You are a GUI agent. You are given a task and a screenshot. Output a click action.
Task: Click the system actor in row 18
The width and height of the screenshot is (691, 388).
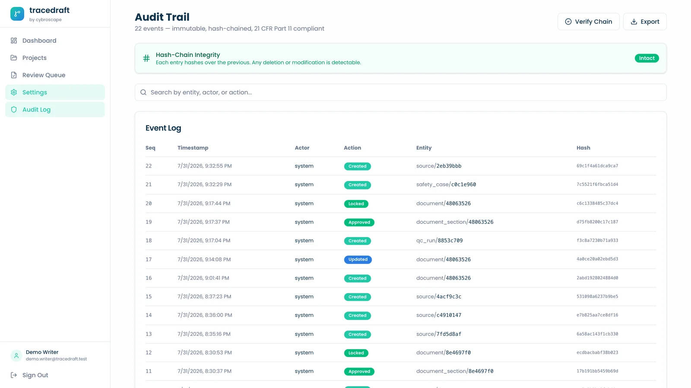pos(304,241)
